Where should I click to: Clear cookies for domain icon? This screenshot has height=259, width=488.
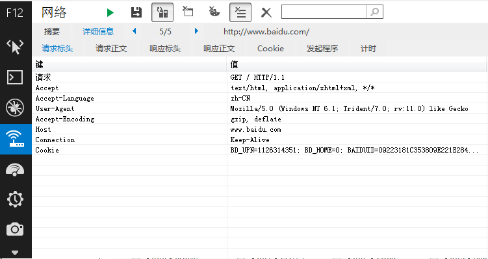(214, 12)
